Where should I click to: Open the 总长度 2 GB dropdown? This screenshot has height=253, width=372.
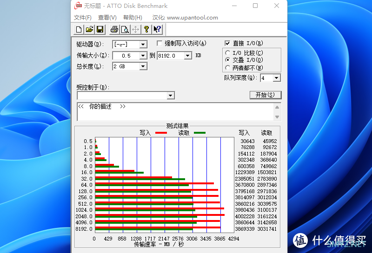[x=143, y=66]
